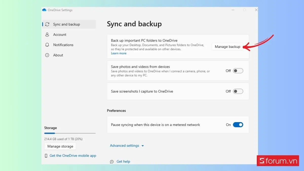Click the info icon beside About
Screen dimensions: 304x171
click(47, 55)
